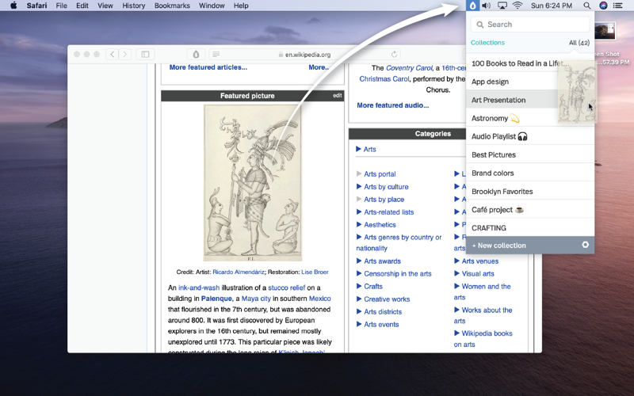Click the featured picture of Maya relief
This screenshot has width=634, height=396.
(252, 183)
